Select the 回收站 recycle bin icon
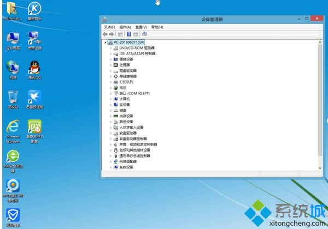 tap(13, 100)
